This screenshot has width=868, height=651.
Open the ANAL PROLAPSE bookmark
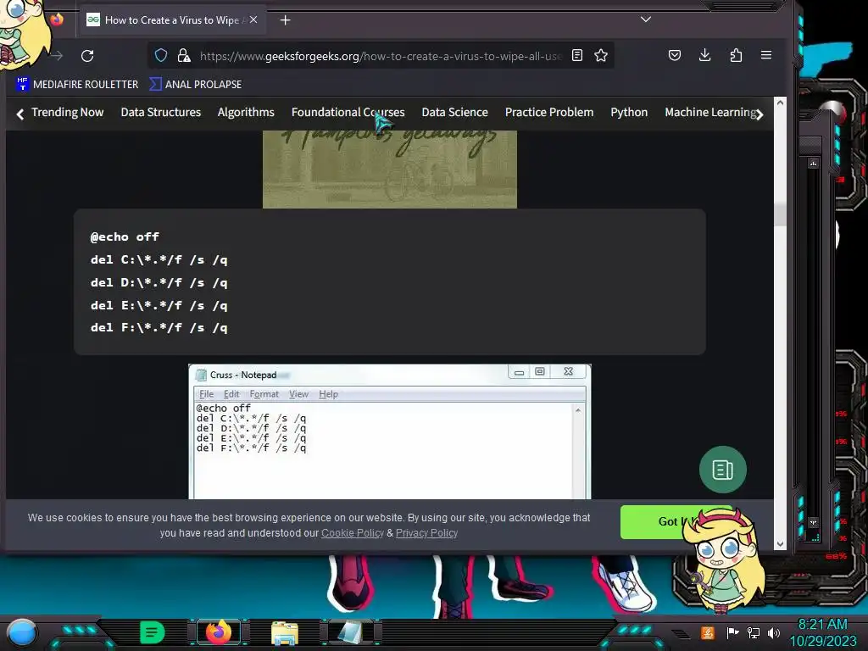[x=196, y=84]
